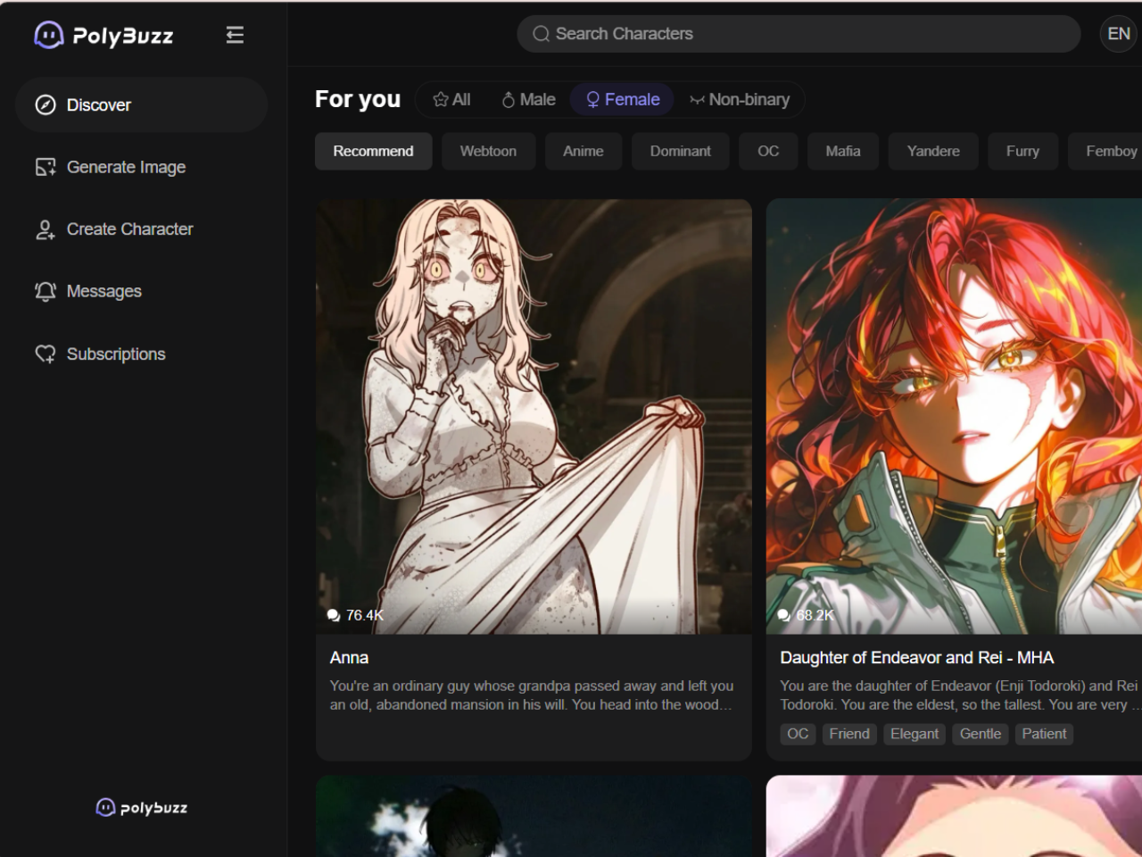Select the Male gender filter
1142x857 pixels.
[528, 100]
